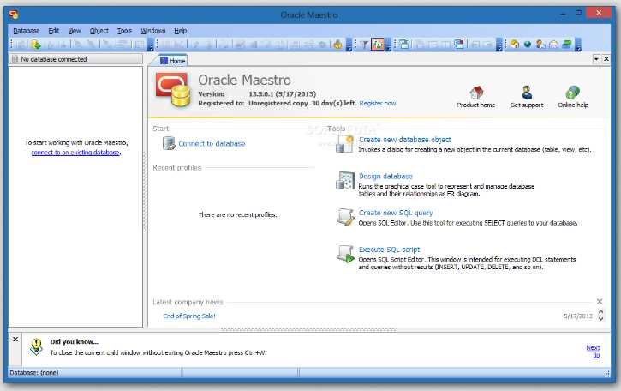The image size is (621, 391).
Task: Open the tab list dropdown arrow
Action: pyautogui.click(x=596, y=59)
